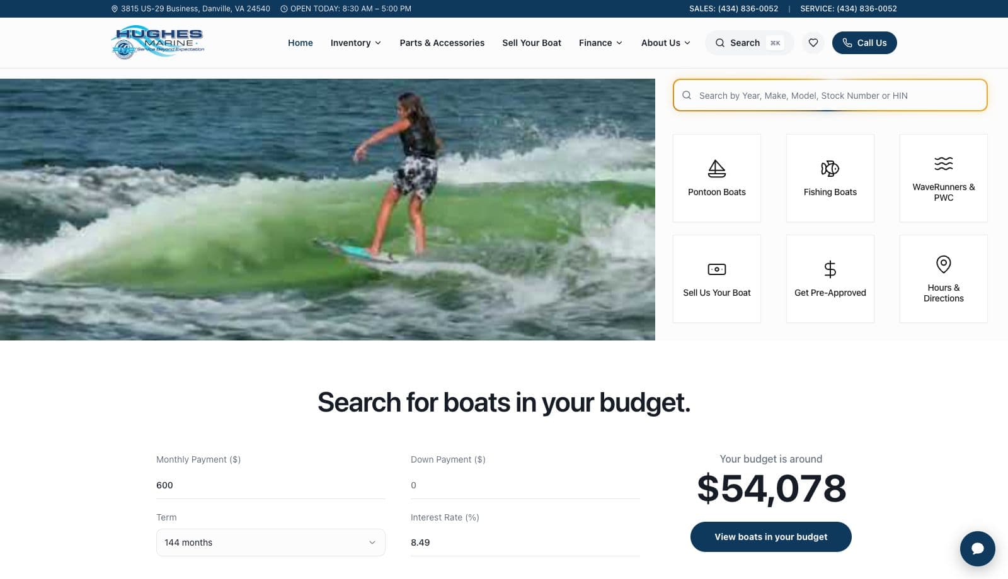Click the magnifier icon in the inventory search box
The height and width of the screenshot is (579, 1008).
coord(687,95)
